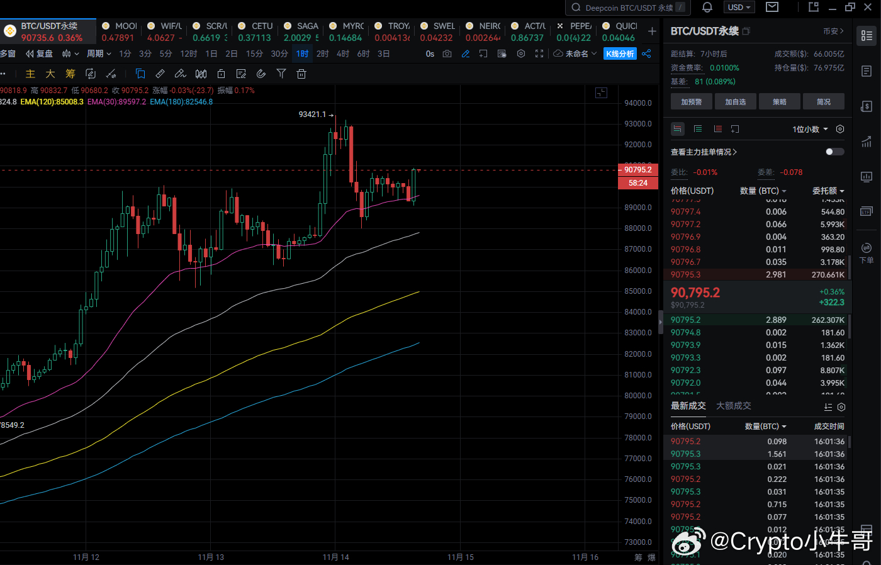Open order book settings hexagon icon

[840, 129]
